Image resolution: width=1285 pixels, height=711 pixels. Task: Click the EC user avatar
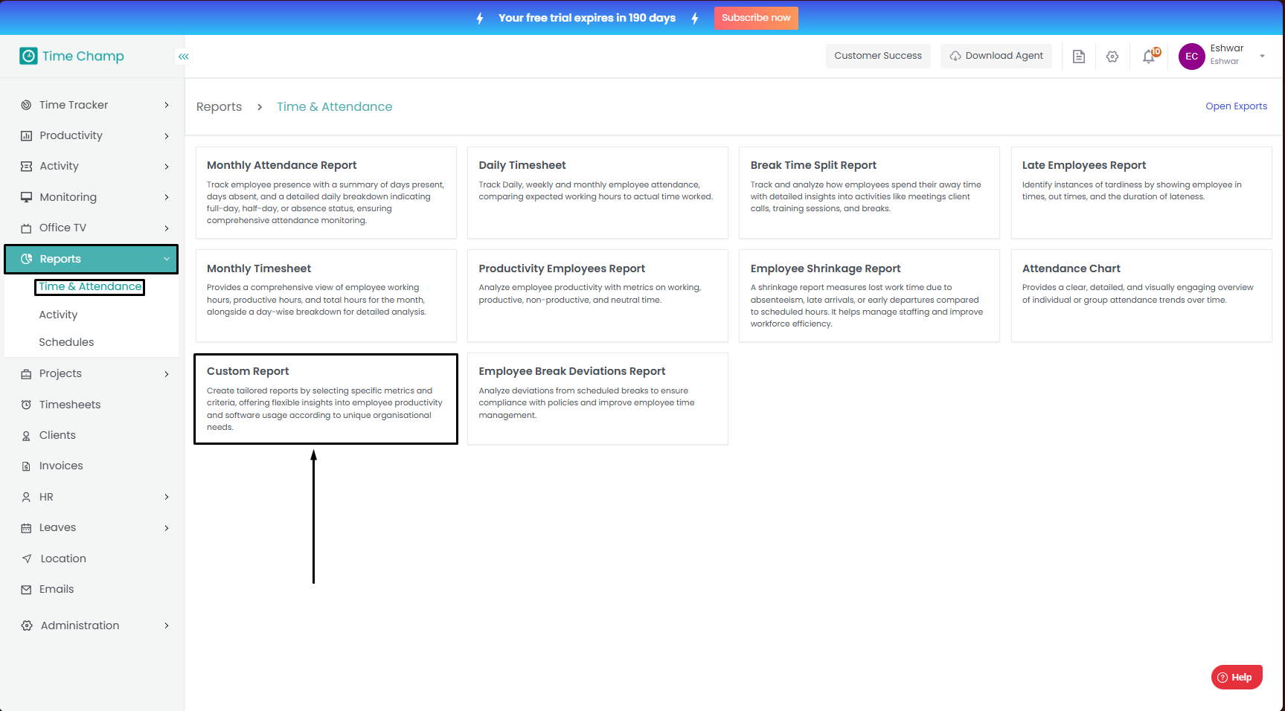pos(1191,57)
